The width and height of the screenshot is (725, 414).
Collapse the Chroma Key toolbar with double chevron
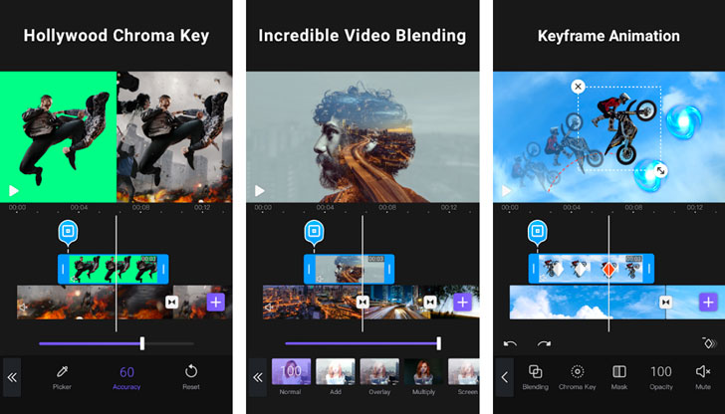(x=12, y=377)
